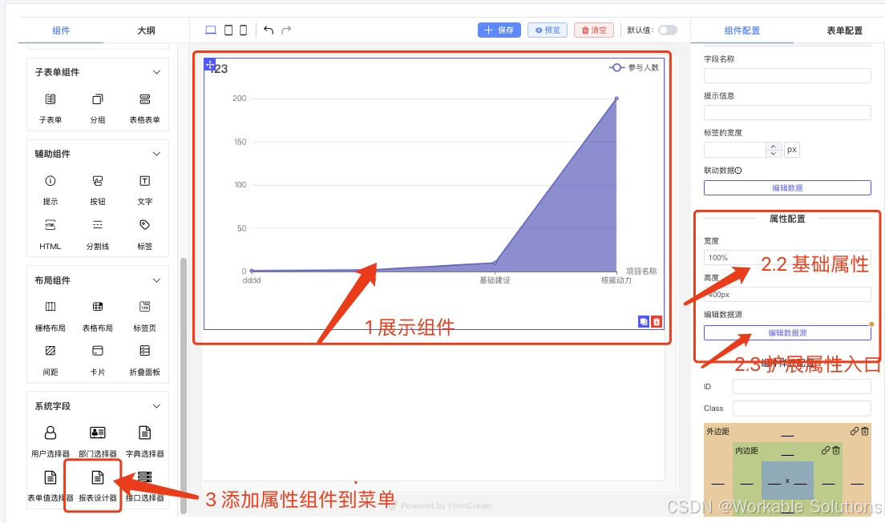Image resolution: width=885 pixels, height=523 pixels.
Task: Select the 标签页 layout icon
Action: pos(144,307)
